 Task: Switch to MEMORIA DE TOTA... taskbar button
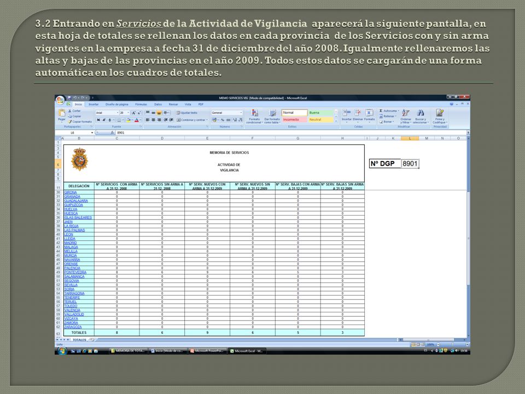[128, 351]
